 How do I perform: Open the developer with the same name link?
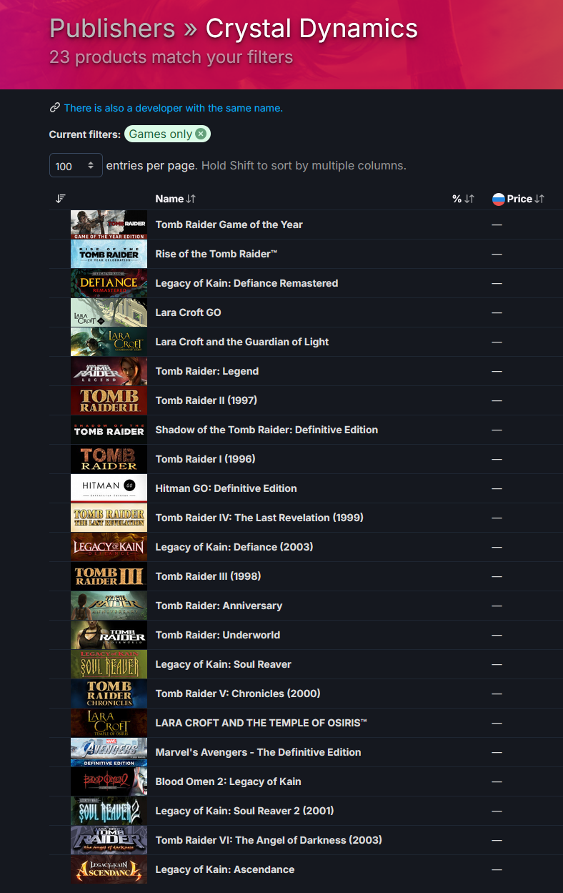click(174, 108)
